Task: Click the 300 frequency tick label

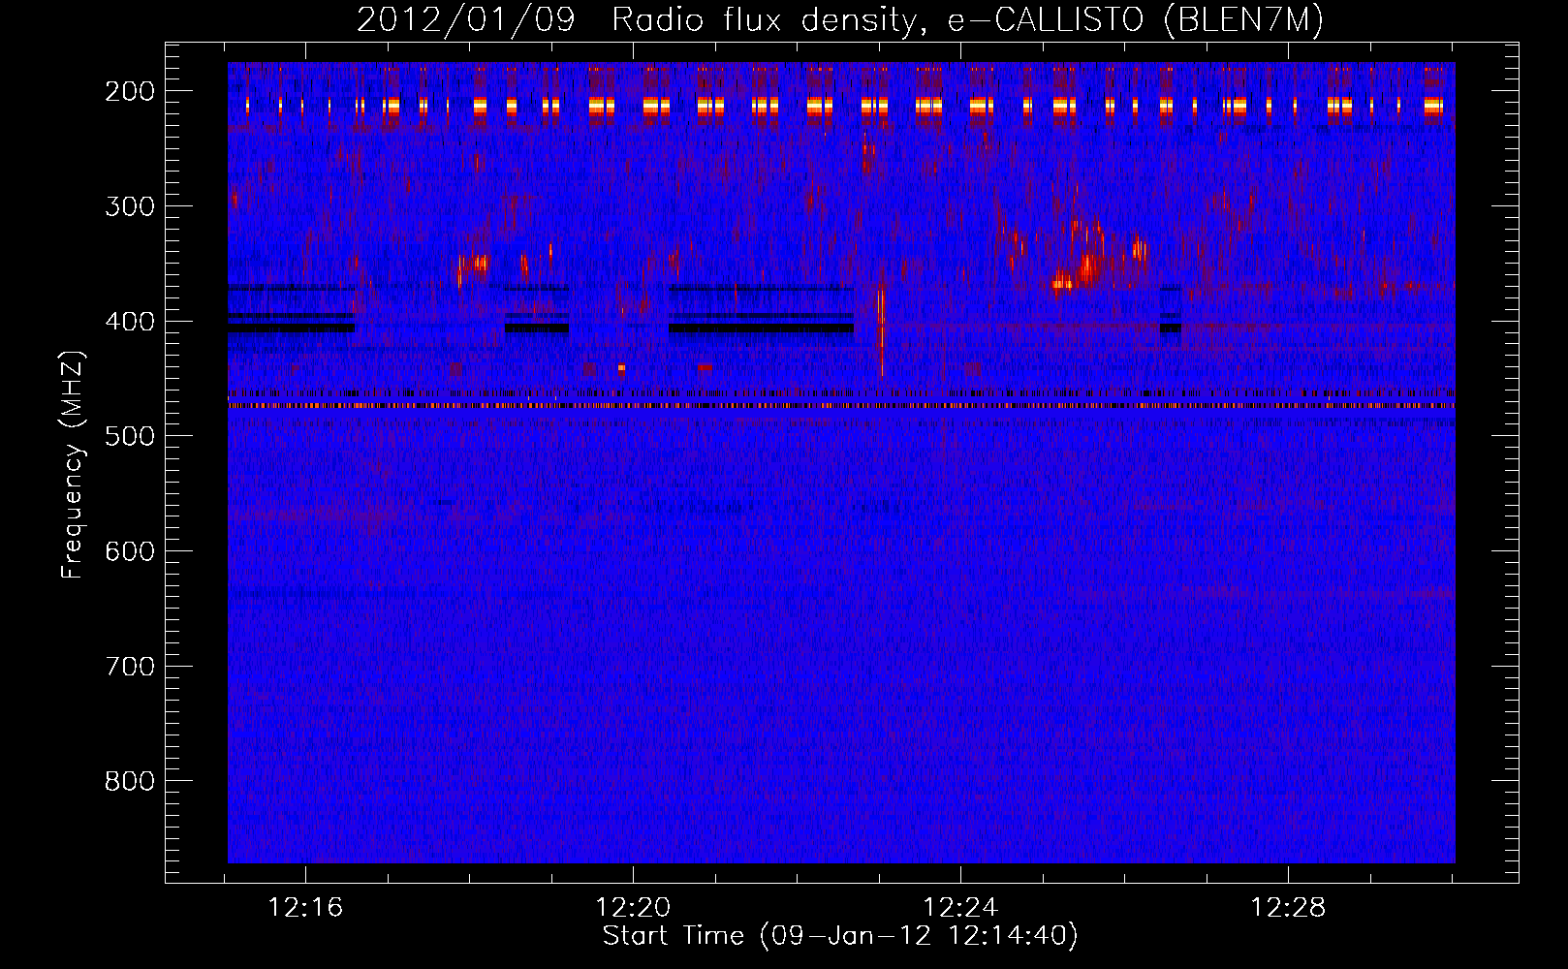Action: 130,206
